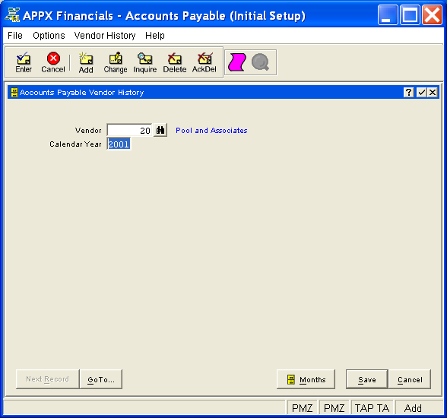Click the panel checkmark button
The height and width of the screenshot is (418, 447).
[421, 92]
